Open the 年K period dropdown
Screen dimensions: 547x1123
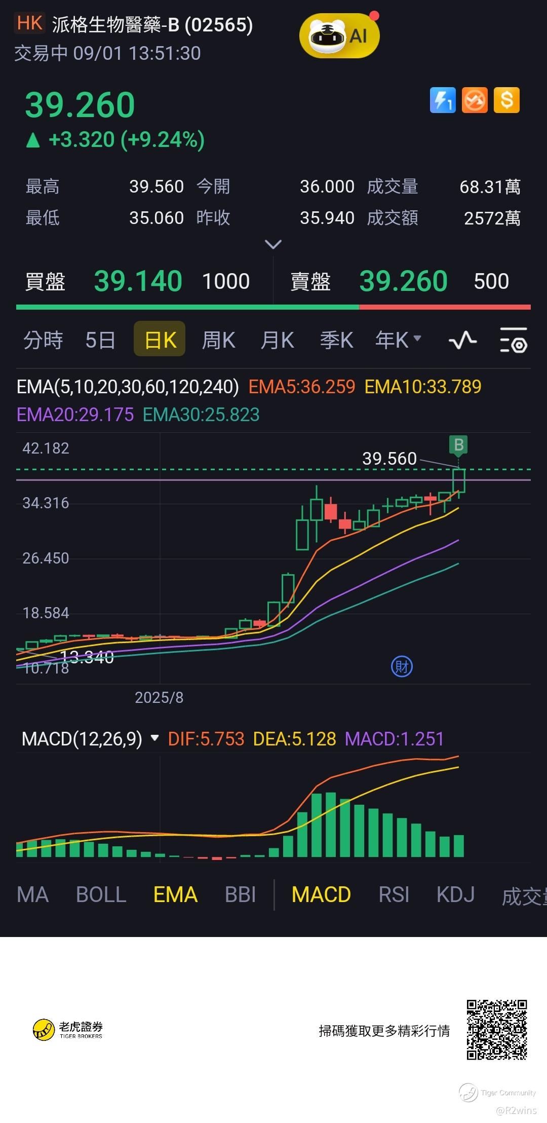pos(398,340)
